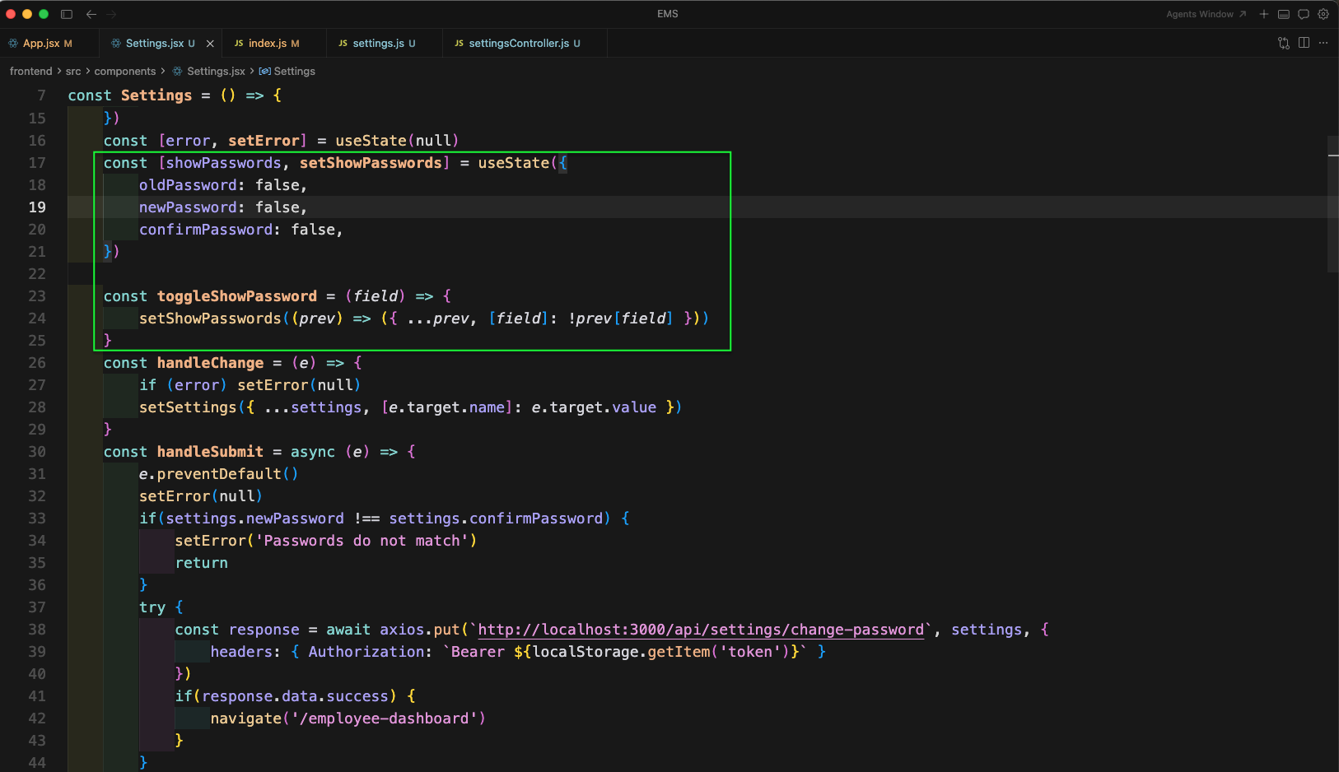Click the handleSubmit function name
Screen dimensions: 1339x772
pos(211,452)
